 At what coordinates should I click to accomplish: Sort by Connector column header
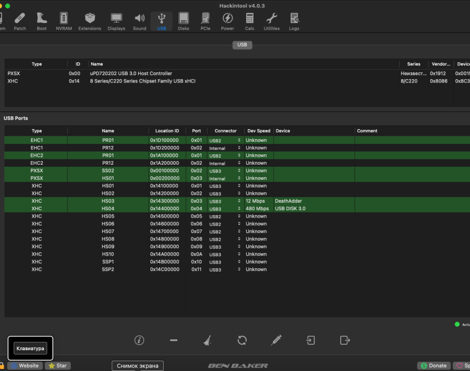tap(225, 131)
